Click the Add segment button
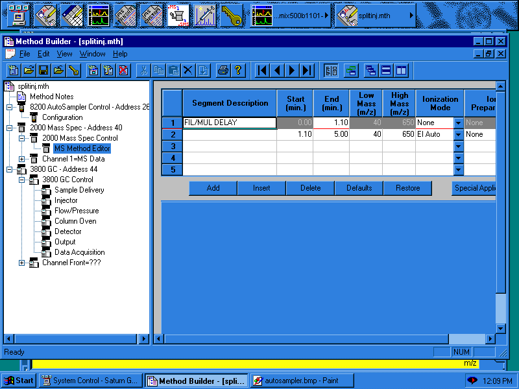Screen dimensions: 519x389 pyautogui.click(x=213, y=188)
